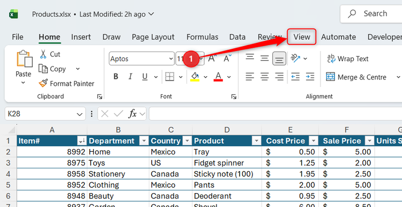This screenshot has width=402, height=207.
Task: Apply red font colour
Action: 218,77
